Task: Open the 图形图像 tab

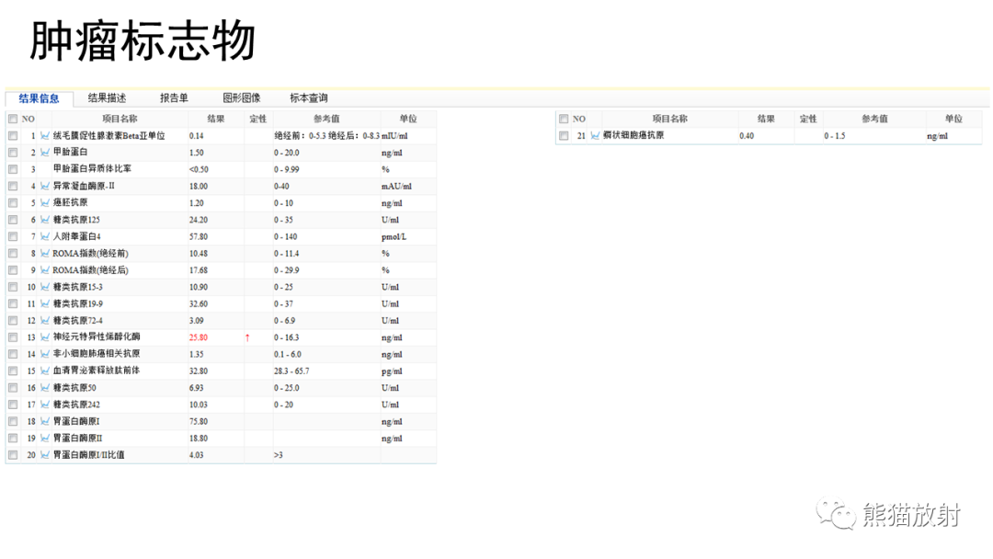Action: pos(241,98)
